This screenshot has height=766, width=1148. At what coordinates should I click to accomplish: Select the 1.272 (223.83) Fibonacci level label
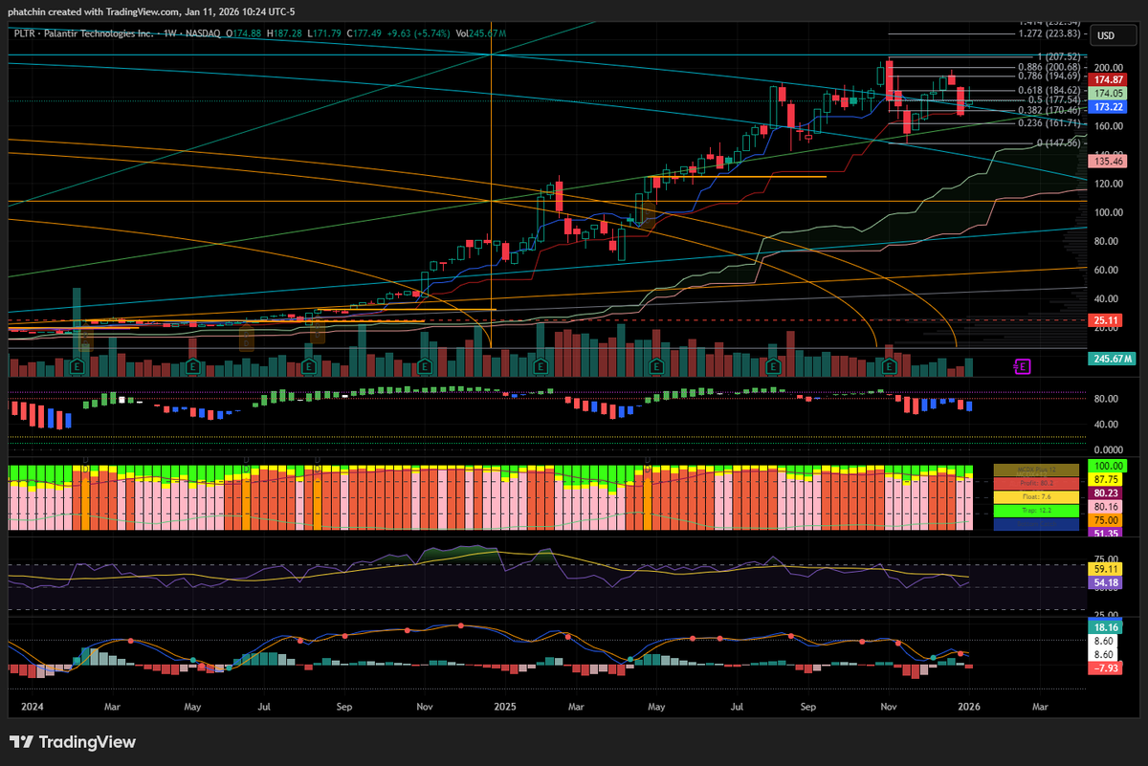tap(1049, 33)
